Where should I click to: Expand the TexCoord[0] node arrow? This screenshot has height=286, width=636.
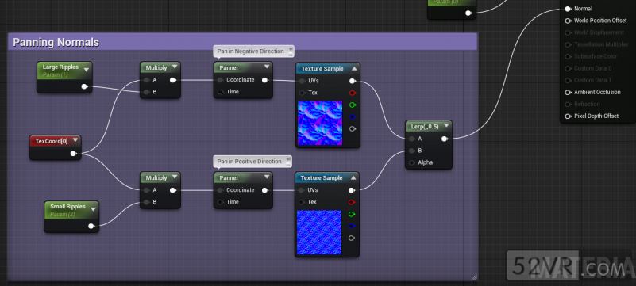(x=75, y=141)
